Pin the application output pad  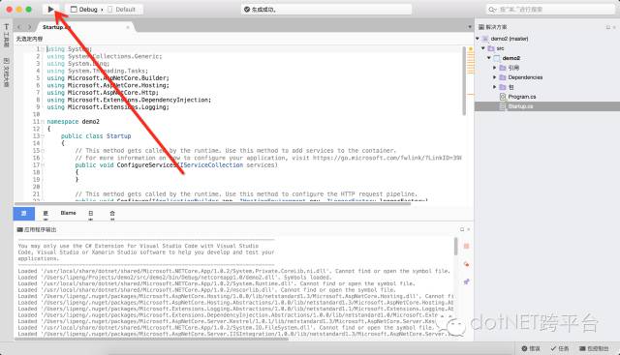click(x=466, y=281)
